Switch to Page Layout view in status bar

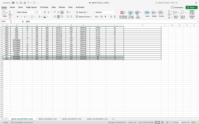[162, 122]
